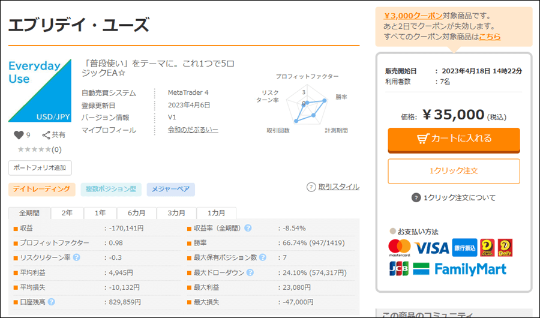Click help icon beside 収益率（全期間）
Screen dimensions: 540x318
(248, 228)
